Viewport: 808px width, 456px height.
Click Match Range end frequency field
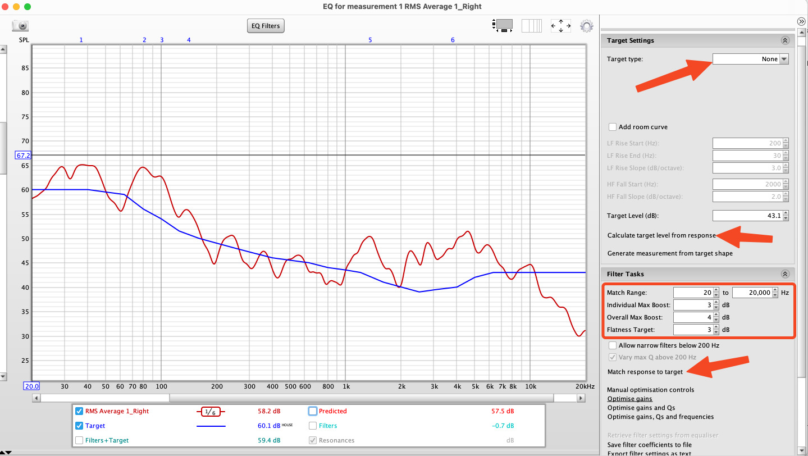tap(752, 293)
